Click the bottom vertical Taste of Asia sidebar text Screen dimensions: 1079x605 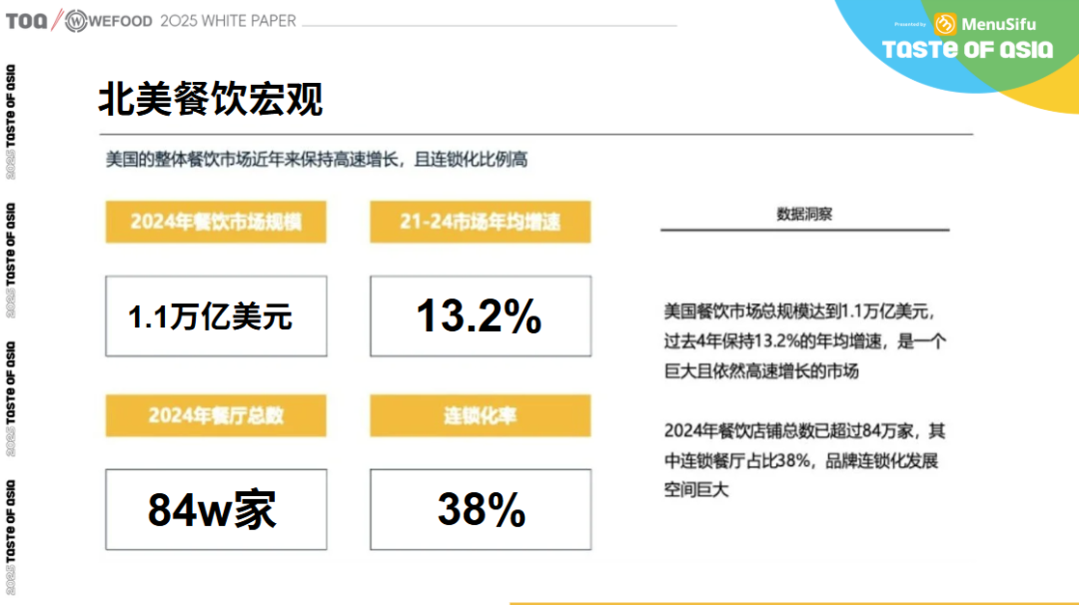pos(10,537)
